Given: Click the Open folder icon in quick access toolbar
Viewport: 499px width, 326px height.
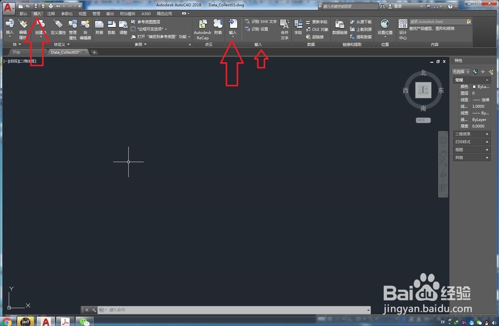Looking at the screenshot, I should coord(28,6).
